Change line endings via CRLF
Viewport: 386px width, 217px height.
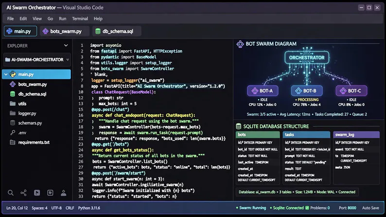click(70, 208)
